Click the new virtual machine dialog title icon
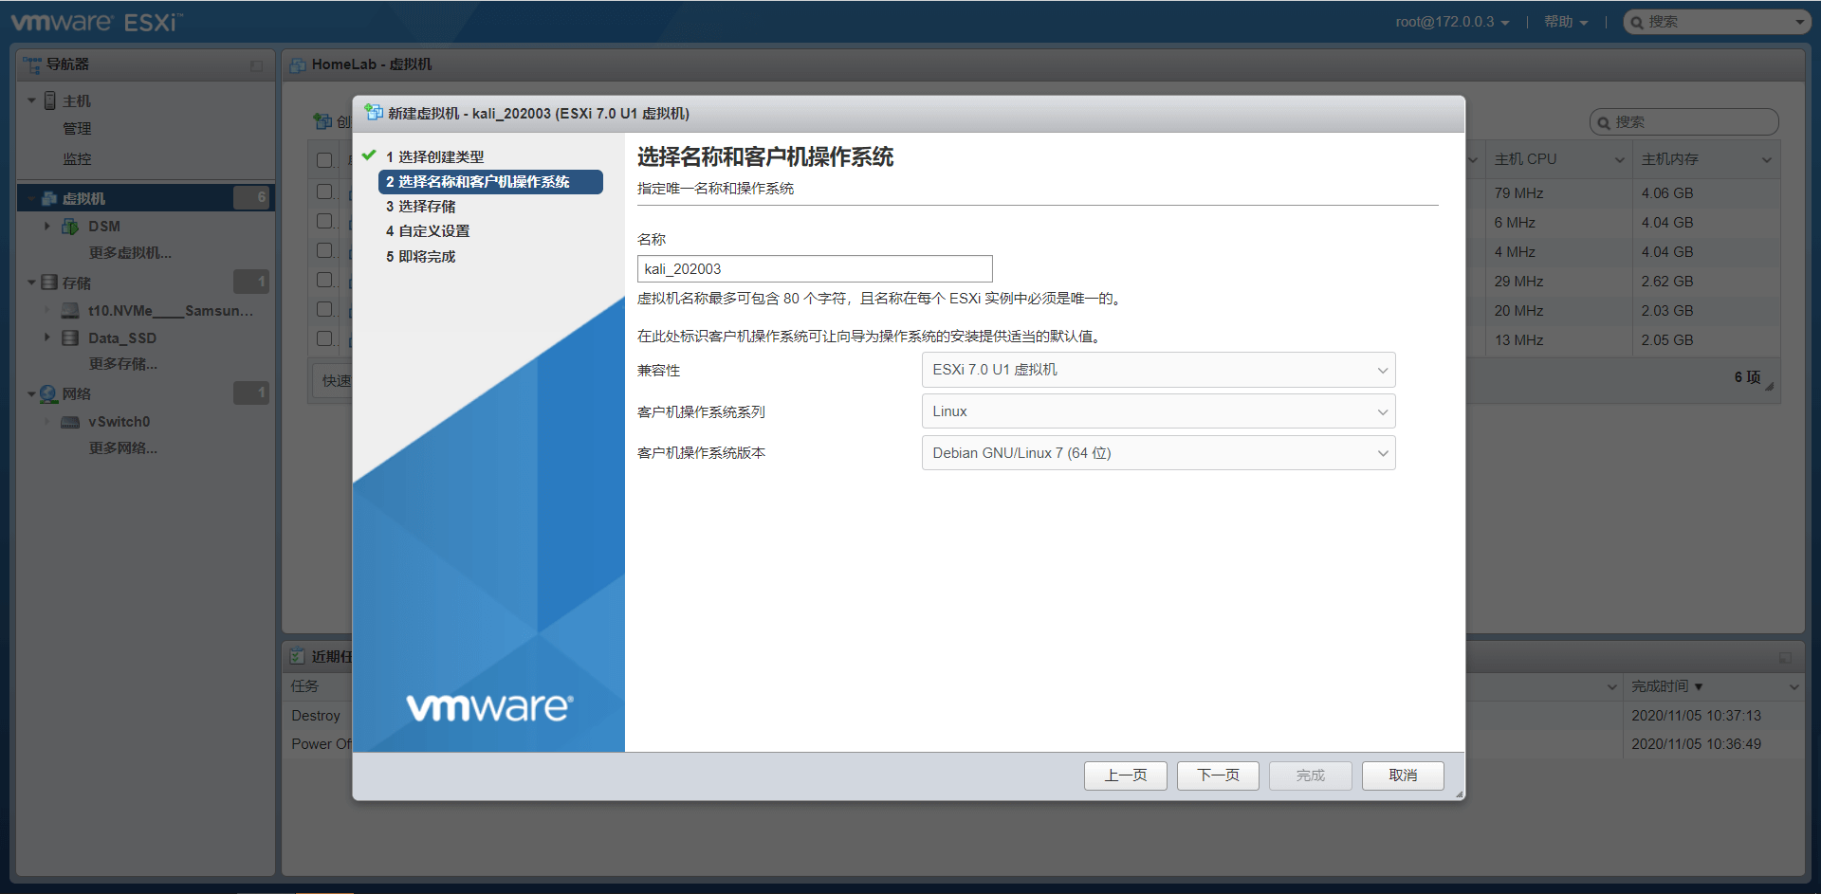The width and height of the screenshot is (1821, 894). [374, 113]
